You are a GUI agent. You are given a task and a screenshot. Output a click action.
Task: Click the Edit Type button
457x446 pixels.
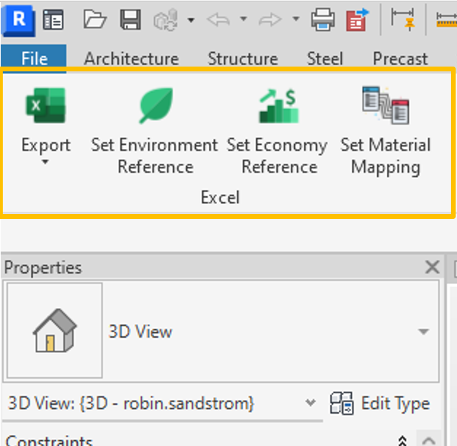pos(380,403)
